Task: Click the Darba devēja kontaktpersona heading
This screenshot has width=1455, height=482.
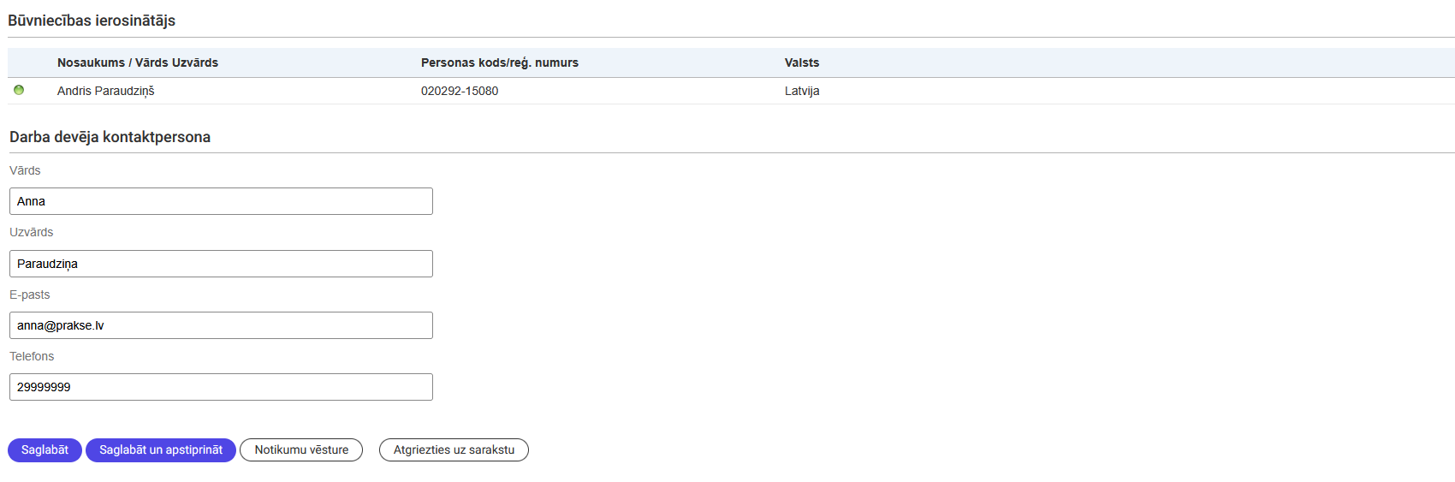Action: click(x=110, y=137)
